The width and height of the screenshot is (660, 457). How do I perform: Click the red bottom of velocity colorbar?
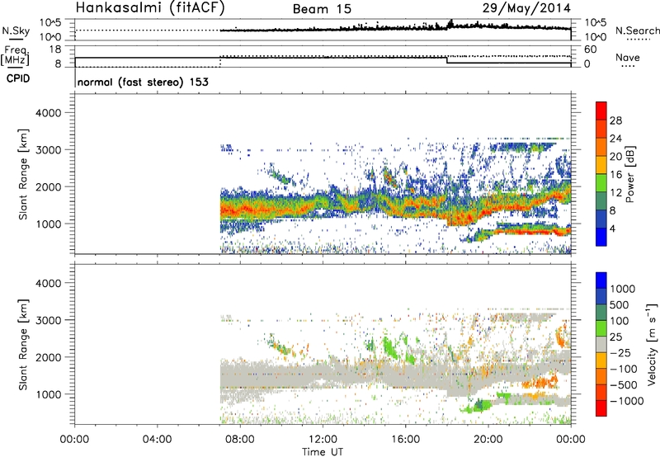point(601,408)
